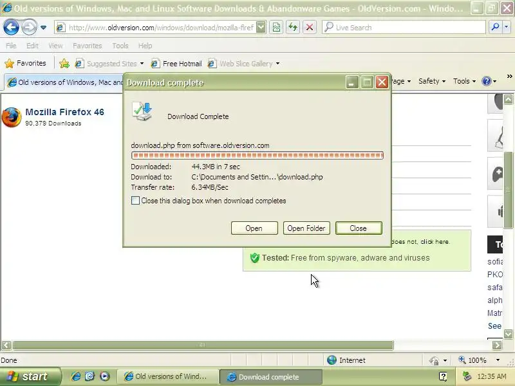Click the red Stop loading icon

pyautogui.click(x=310, y=28)
